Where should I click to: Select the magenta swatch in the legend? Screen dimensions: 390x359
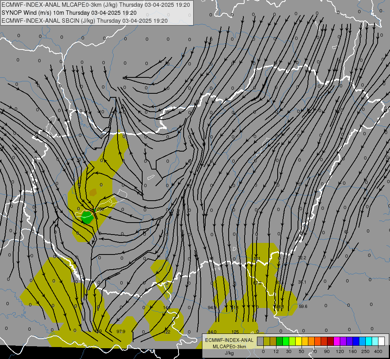337,341
